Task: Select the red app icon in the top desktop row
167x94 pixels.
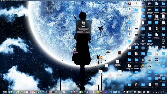Action: click(x=129, y=4)
